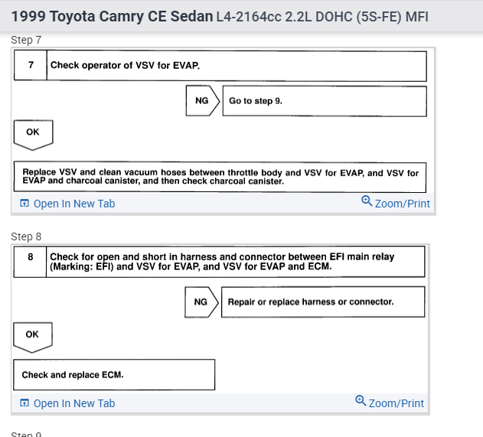The width and height of the screenshot is (483, 437).
Task: Click the 'Step 8' heading label
Action: pos(27,236)
